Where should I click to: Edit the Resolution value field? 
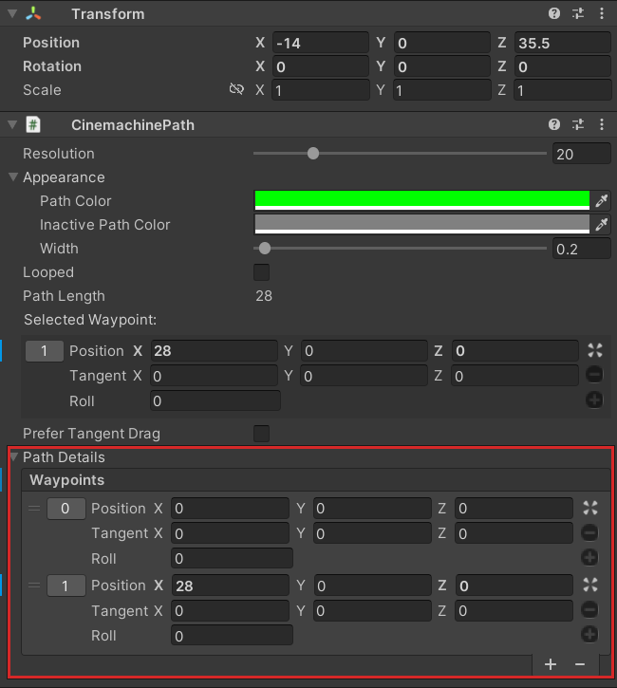coord(582,154)
